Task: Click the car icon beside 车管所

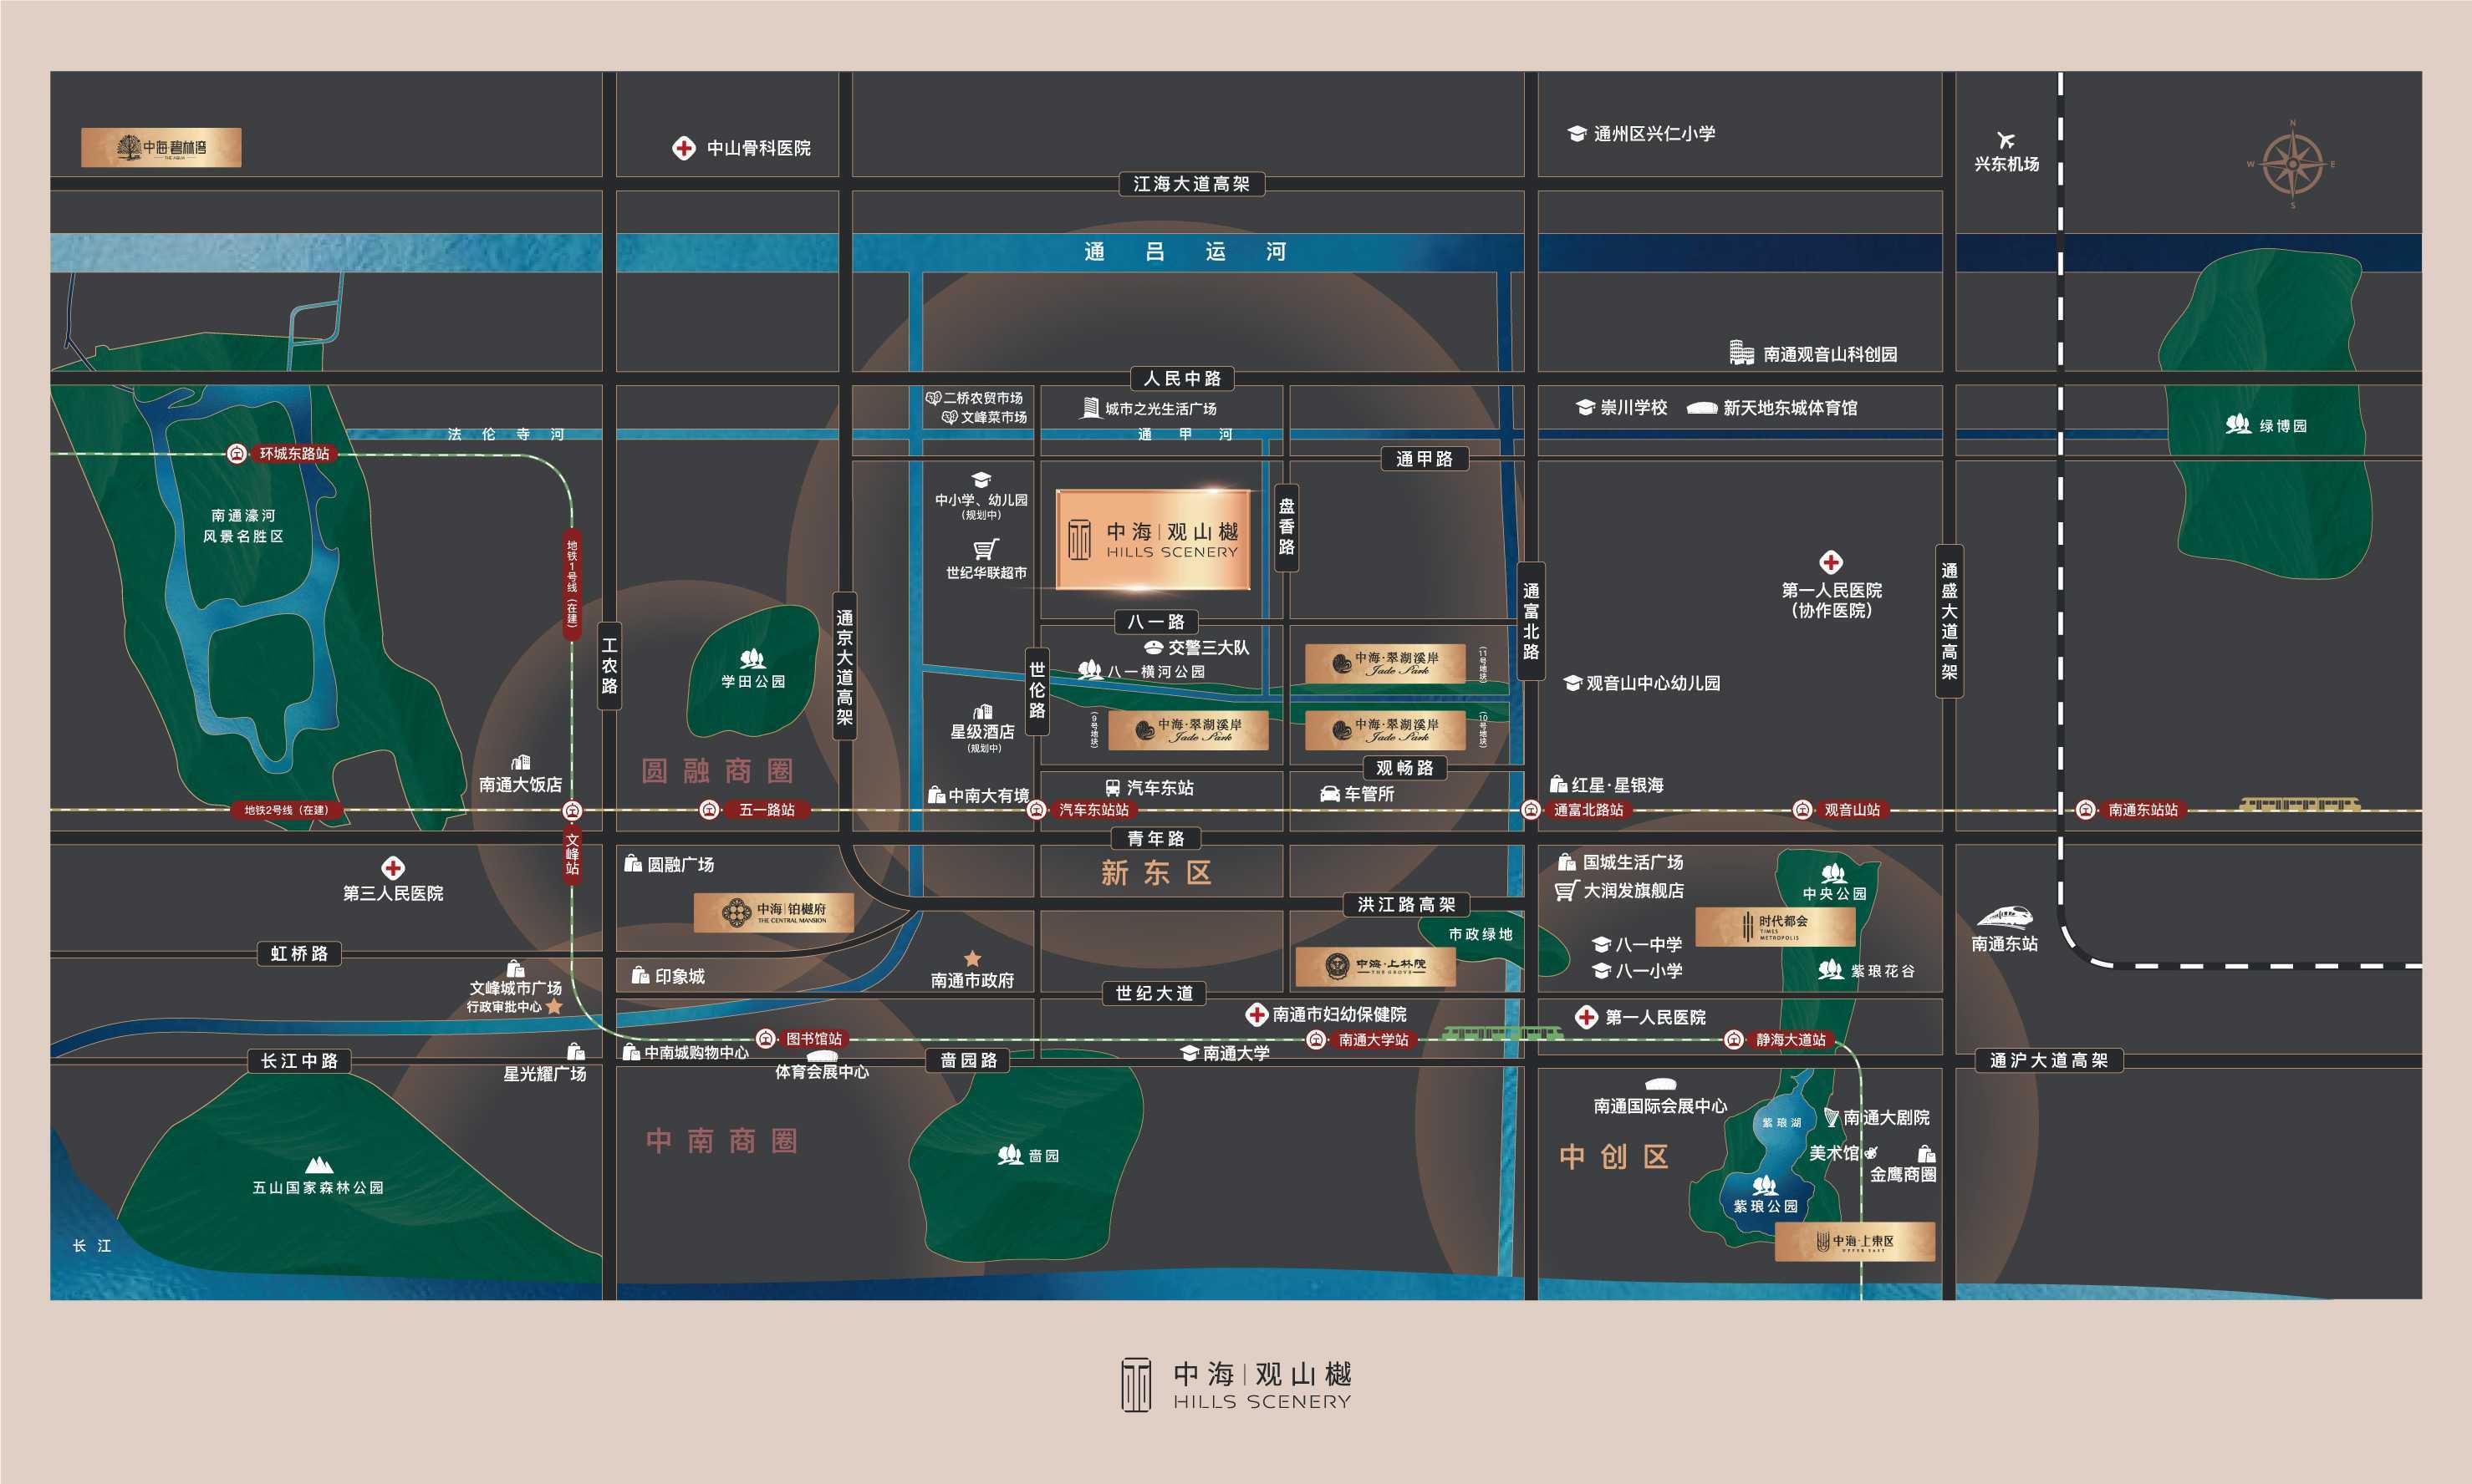Action: tap(1329, 794)
